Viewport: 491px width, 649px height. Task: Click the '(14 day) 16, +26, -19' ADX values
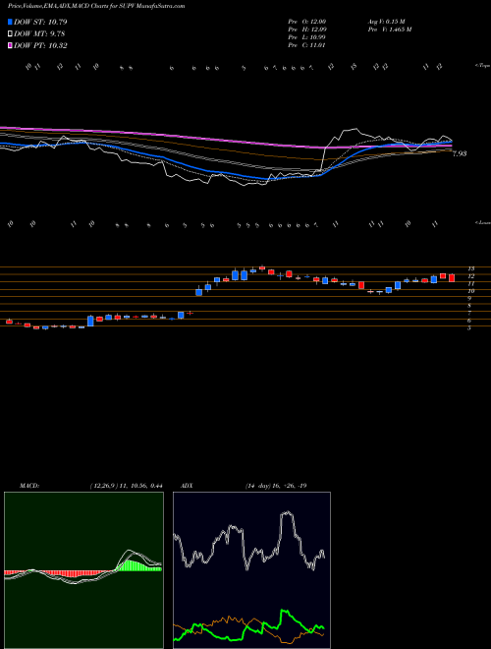point(275,486)
